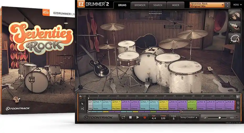
Task: Trigger the tambourine percussion thumbnail
Action: (235, 39)
